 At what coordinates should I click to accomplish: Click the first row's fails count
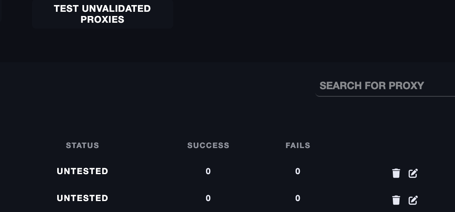(298, 171)
